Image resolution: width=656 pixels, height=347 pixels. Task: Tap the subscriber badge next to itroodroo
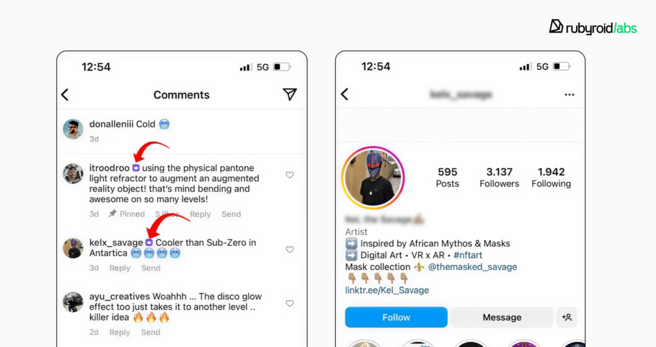(136, 168)
